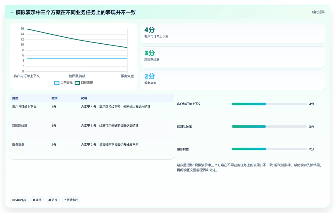Click the 数据 column header
Image resolution: width=335 pixels, height=213 pixels.
point(55,98)
